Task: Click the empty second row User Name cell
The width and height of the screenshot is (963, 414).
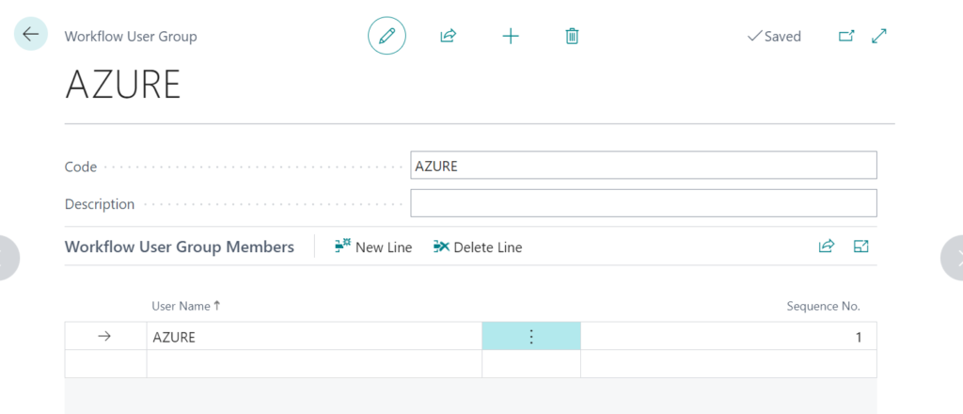Action: (x=314, y=363)
